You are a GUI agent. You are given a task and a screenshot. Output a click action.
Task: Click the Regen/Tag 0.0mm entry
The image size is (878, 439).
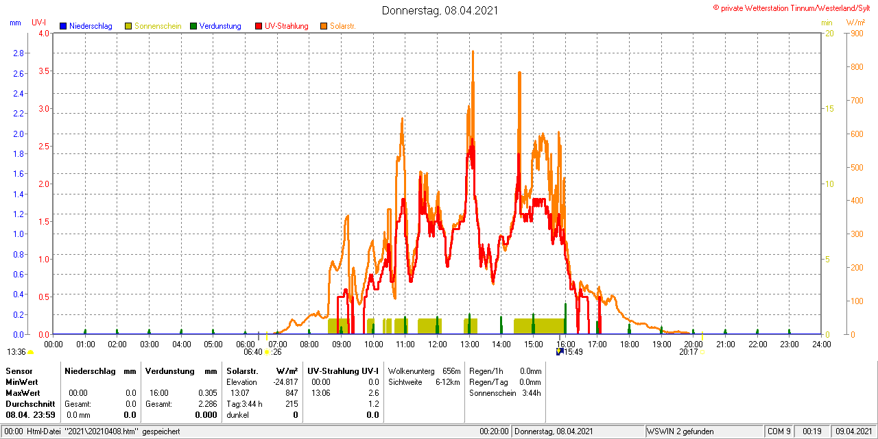click(x=505, y=382)
